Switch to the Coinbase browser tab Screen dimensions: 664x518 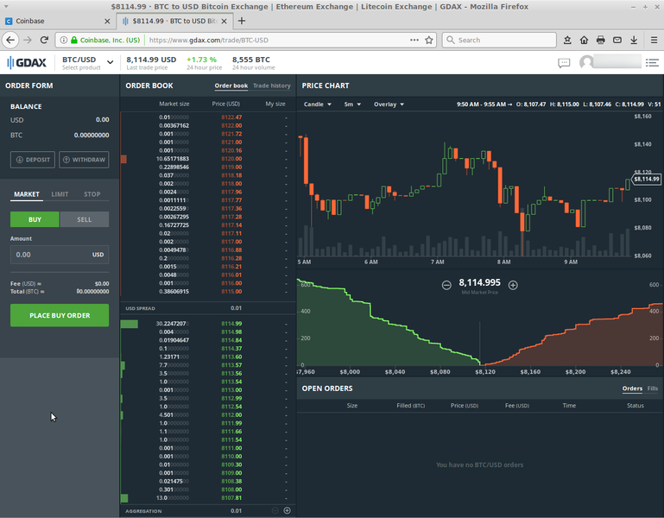pyautogui.click(x=57, y=22)
